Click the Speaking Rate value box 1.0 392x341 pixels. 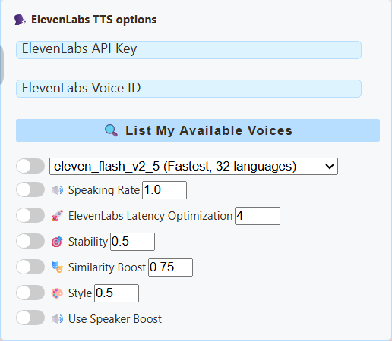click(x=164, y=190)
